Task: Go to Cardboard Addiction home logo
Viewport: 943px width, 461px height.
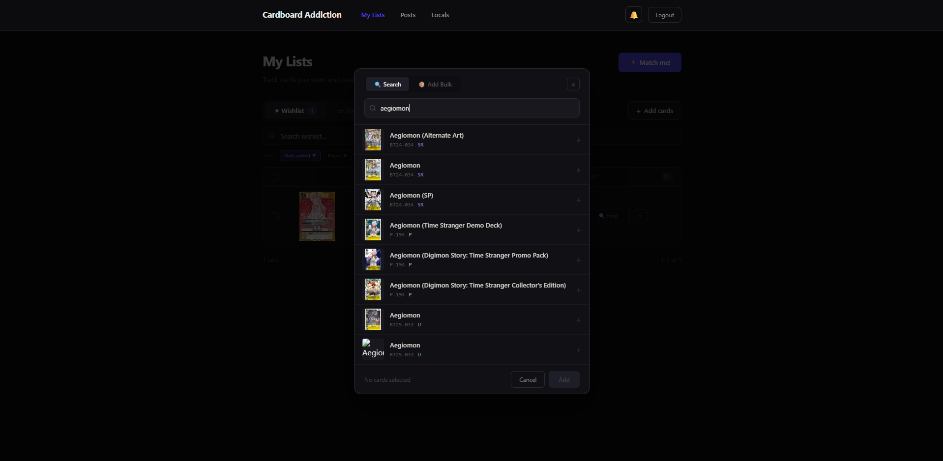Action: pyautogui.click(x=302, y=15)
